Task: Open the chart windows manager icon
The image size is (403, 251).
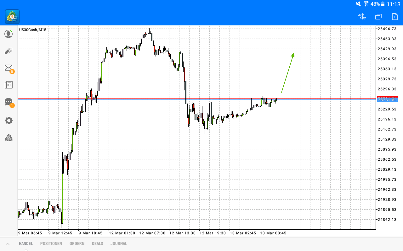Action: [x=378, y=17]
